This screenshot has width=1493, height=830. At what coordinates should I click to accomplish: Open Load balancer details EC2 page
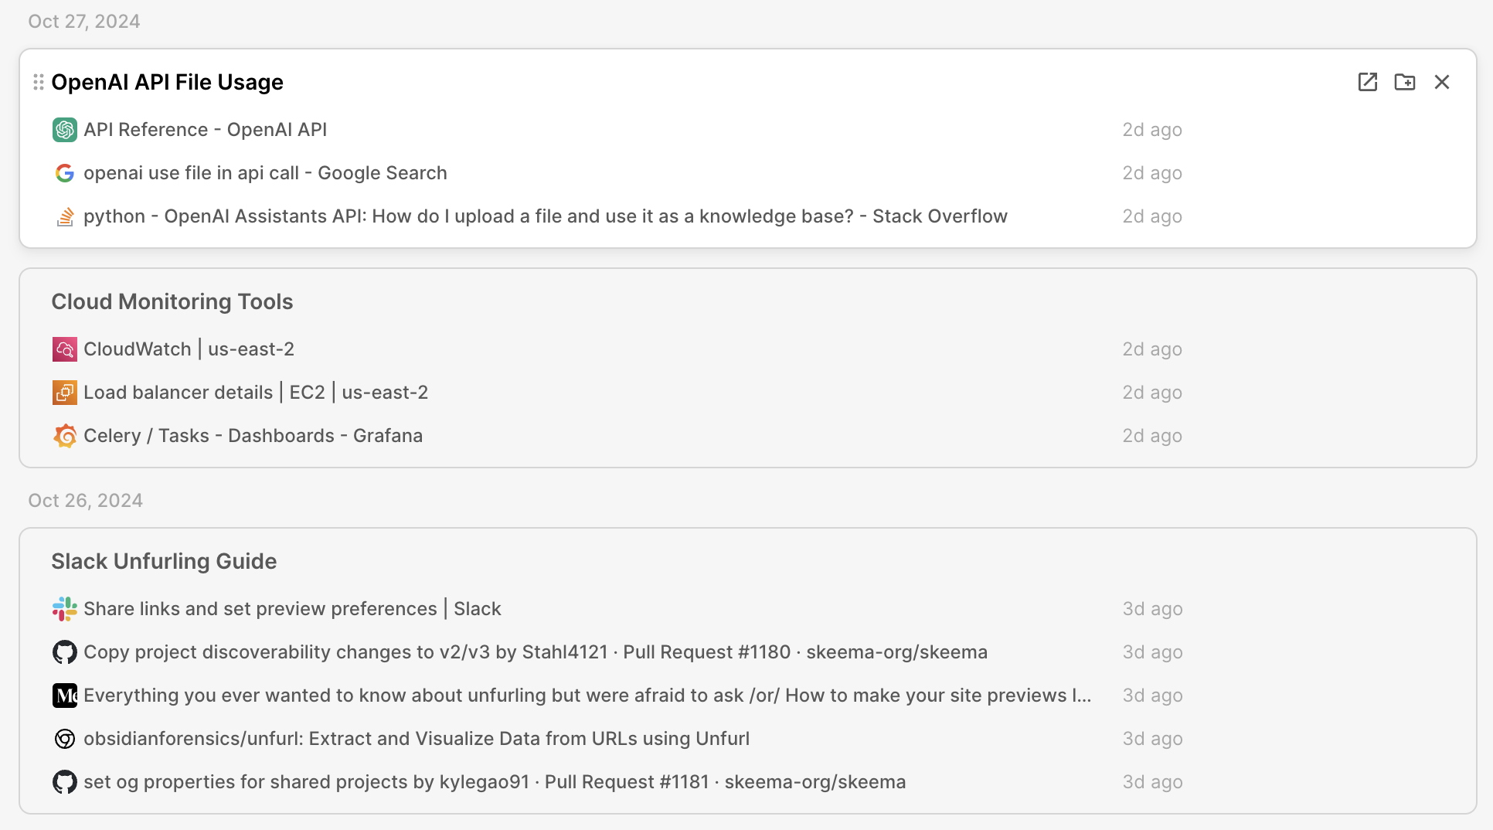pos(256,393)
